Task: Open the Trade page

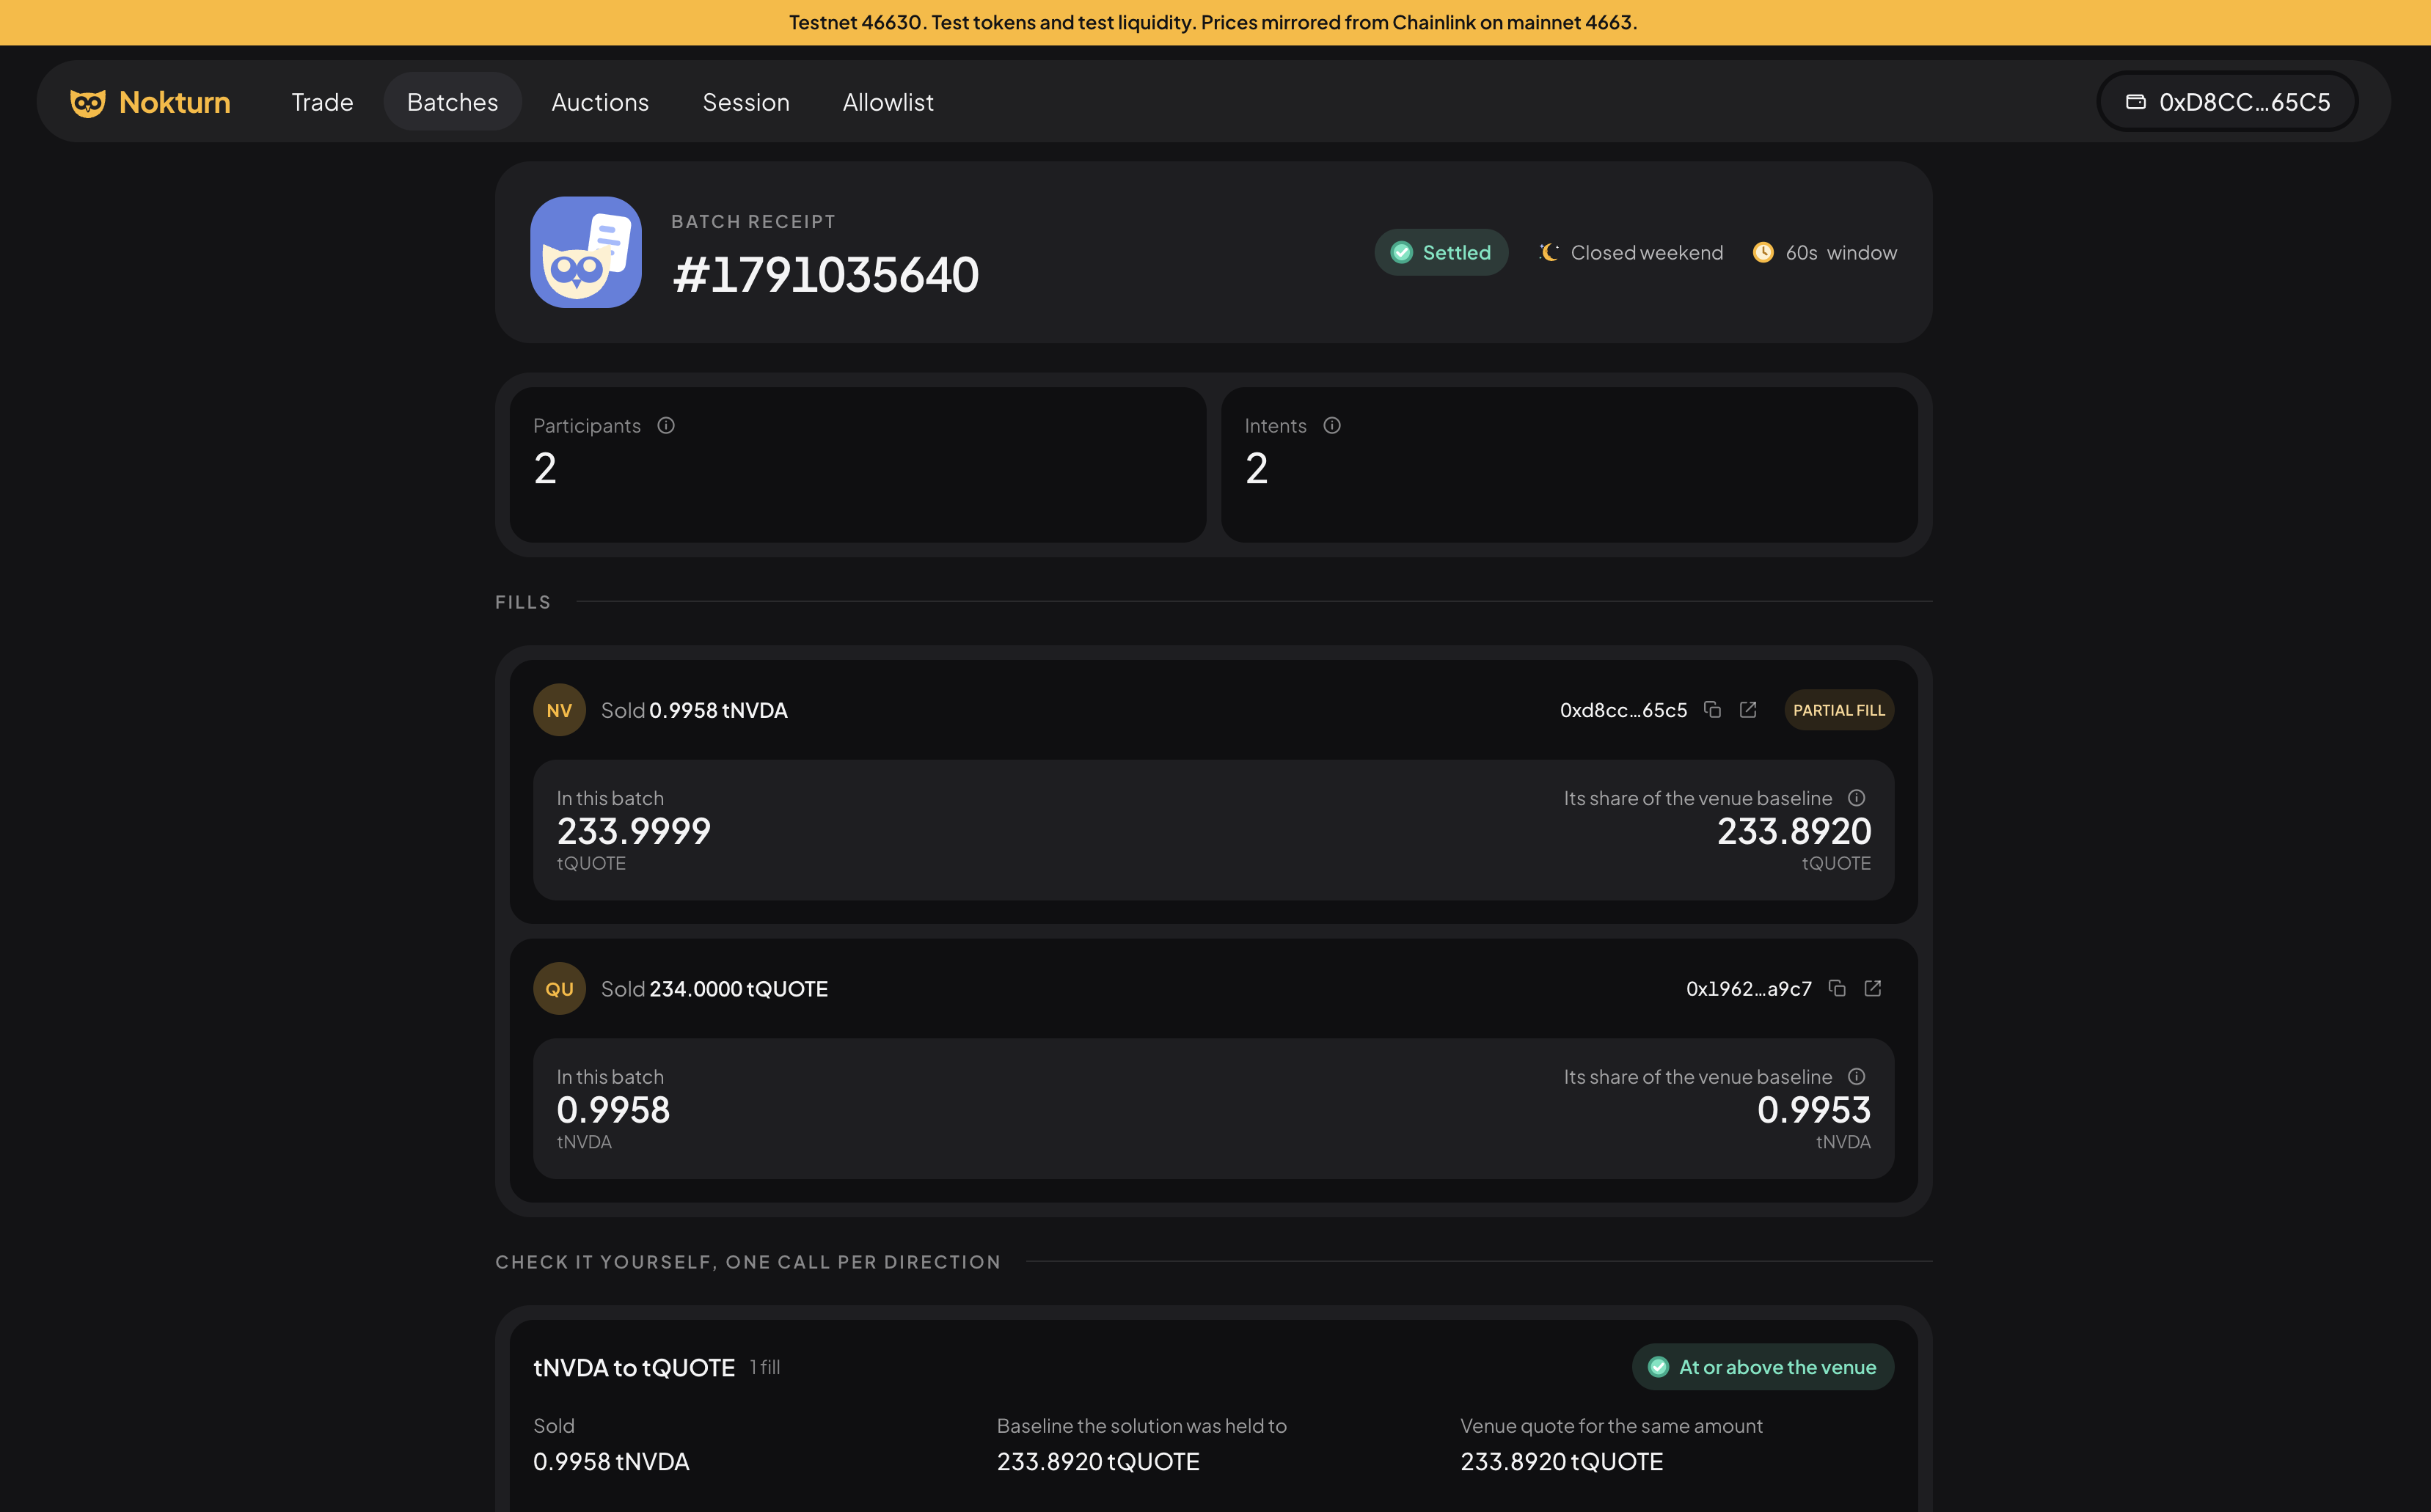Action: tap(322, 102)
